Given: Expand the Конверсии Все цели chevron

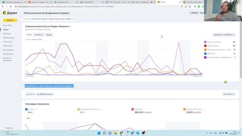Looking at the screenshot, I should pyautogui.click(x=101, y=109).
